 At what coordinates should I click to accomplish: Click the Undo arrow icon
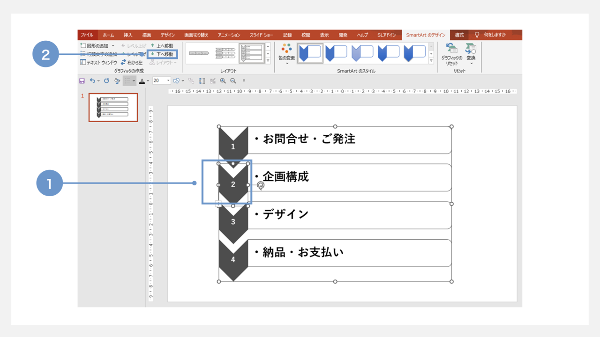[92, 81]
